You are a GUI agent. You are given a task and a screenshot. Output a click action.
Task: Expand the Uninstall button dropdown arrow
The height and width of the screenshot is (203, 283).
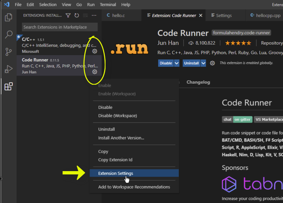pyautogui.click(x=203, y=63)
